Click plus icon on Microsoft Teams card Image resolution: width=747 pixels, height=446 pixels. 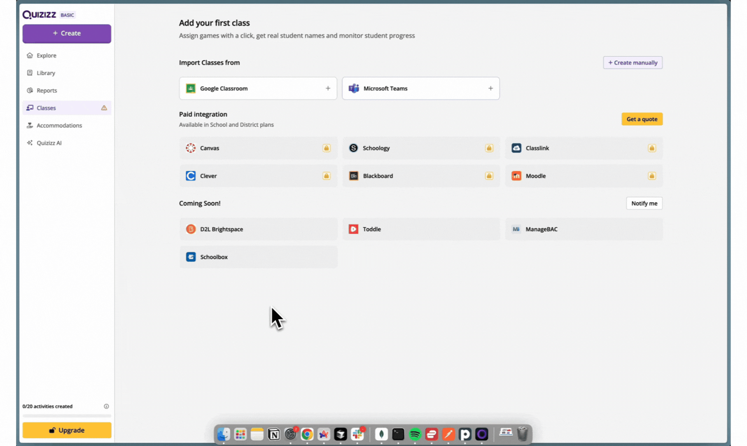[490, 89]
